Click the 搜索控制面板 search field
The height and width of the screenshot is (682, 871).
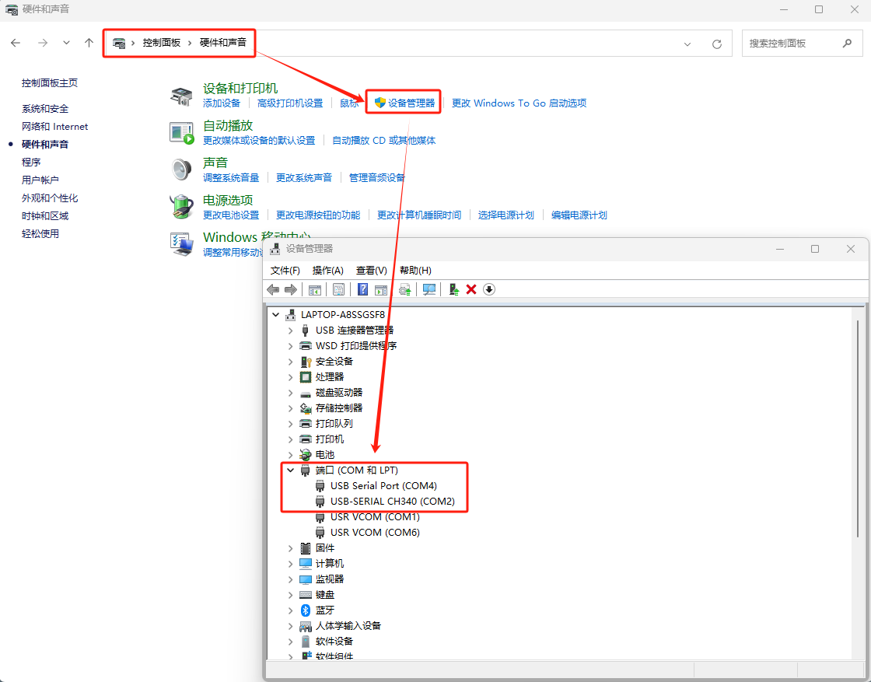tap(802, 44)
